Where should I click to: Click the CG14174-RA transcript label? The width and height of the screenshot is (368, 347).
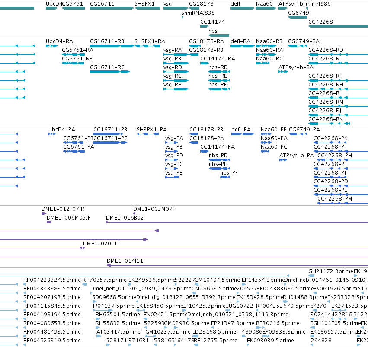point(218,59)
